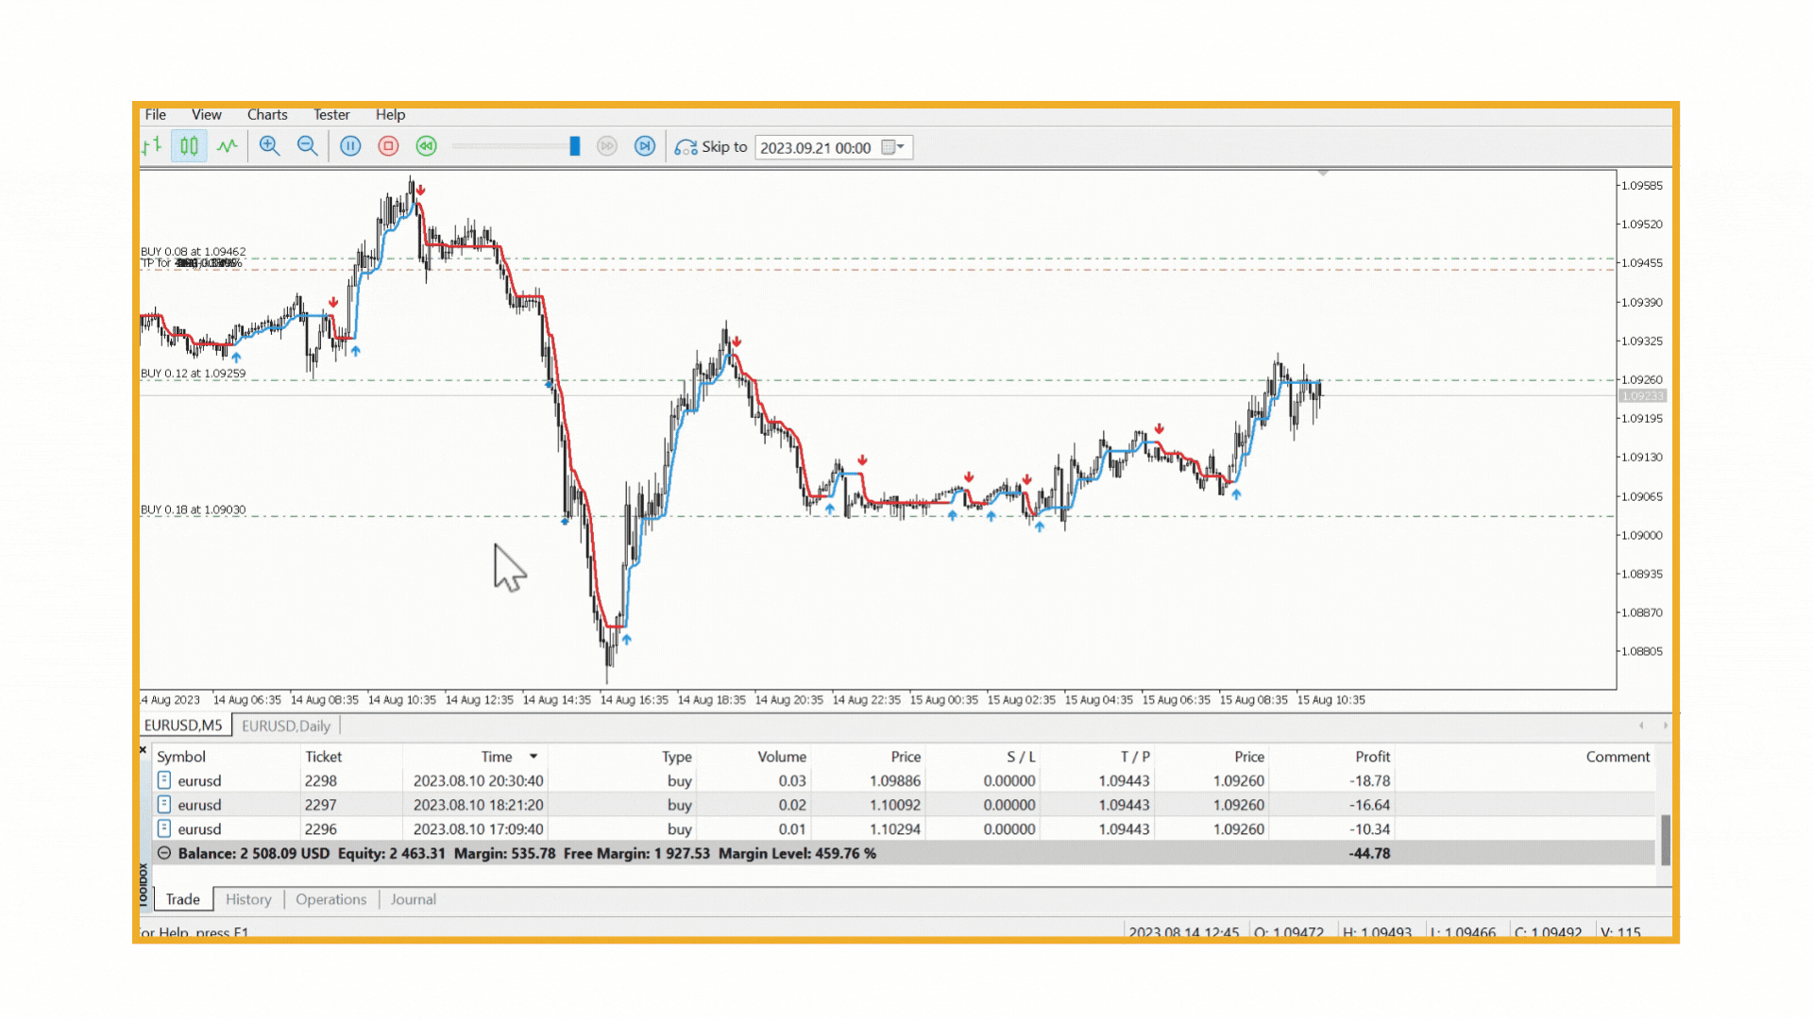Select trade ticket 2297 row
Screen dimensions: 1813x1019
[321, 805]
